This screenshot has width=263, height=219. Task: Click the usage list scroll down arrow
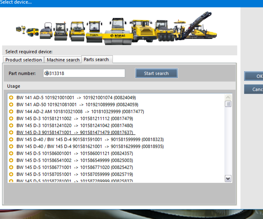(228, 179)
